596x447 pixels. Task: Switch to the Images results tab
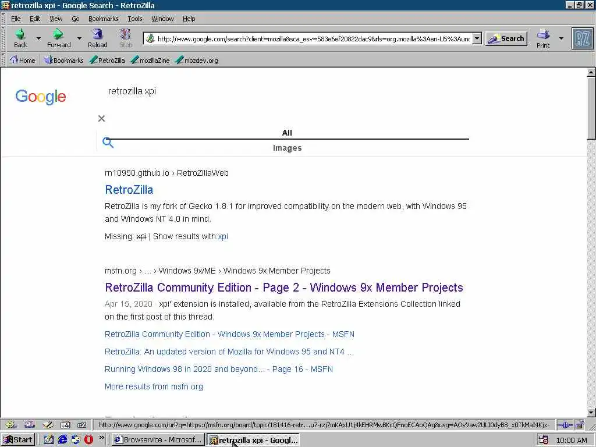(287, 148)
